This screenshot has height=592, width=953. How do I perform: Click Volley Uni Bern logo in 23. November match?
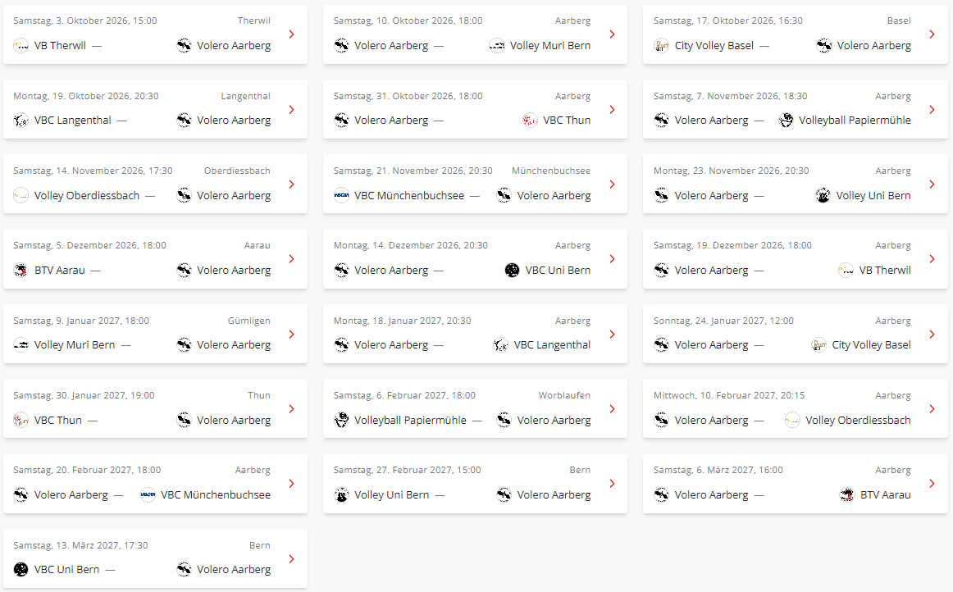823,196
